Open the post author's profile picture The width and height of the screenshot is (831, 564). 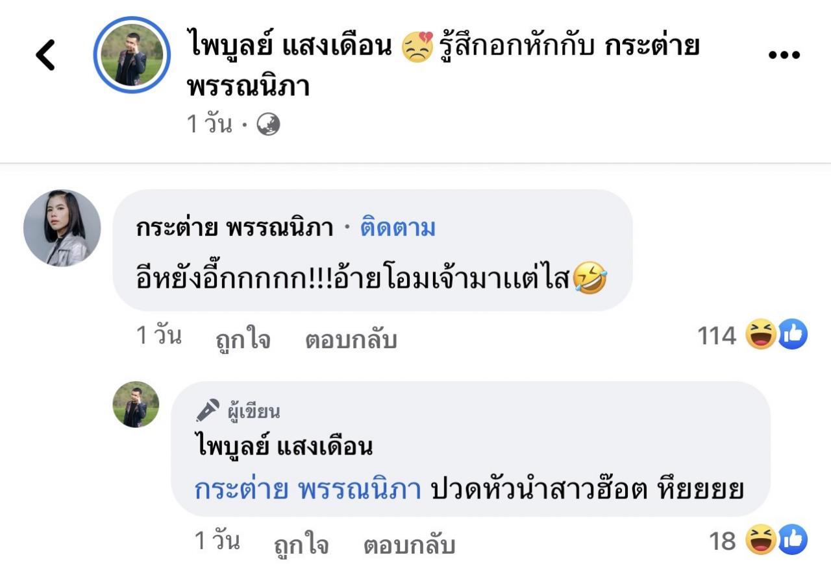coord(132,55)
